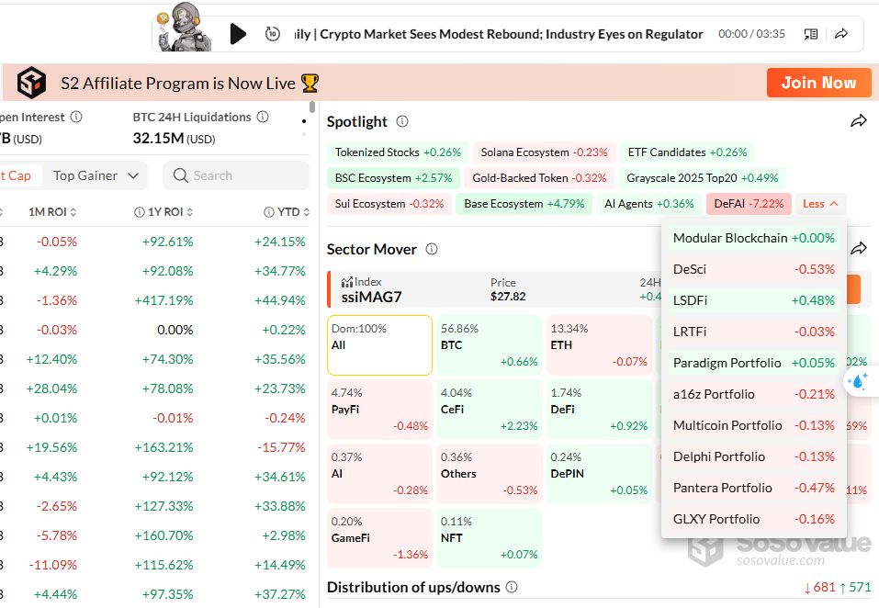Click the Join Now button
Screen dimensions: 879x608
pos(817,83)
